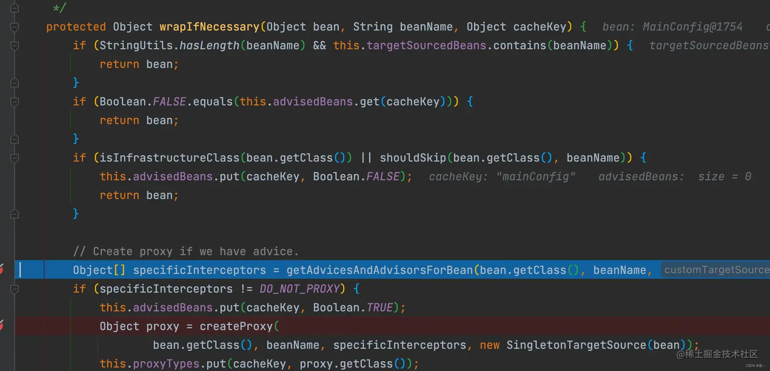Click the StringUtils class reference
Screen dimensions: 770x371
coord(136,46)
